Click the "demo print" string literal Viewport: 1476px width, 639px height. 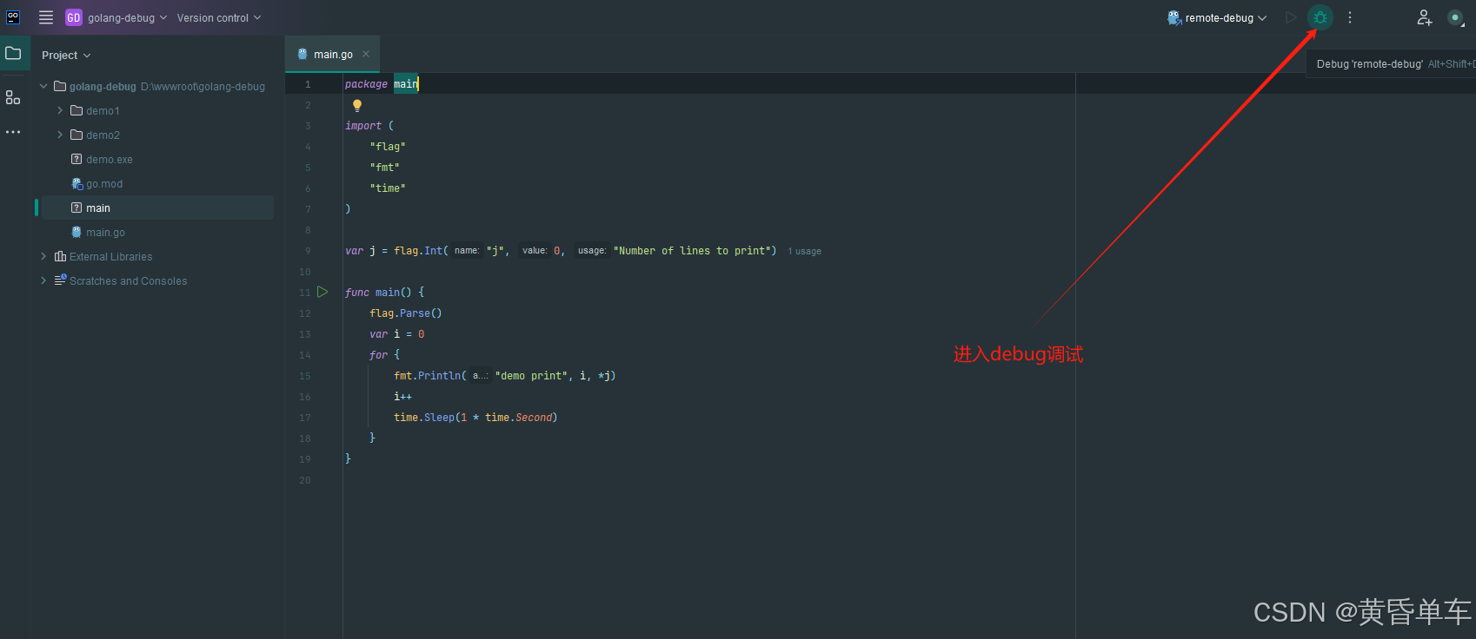click(x=531, y=376)
